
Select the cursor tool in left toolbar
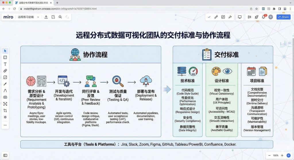point(5,51)
